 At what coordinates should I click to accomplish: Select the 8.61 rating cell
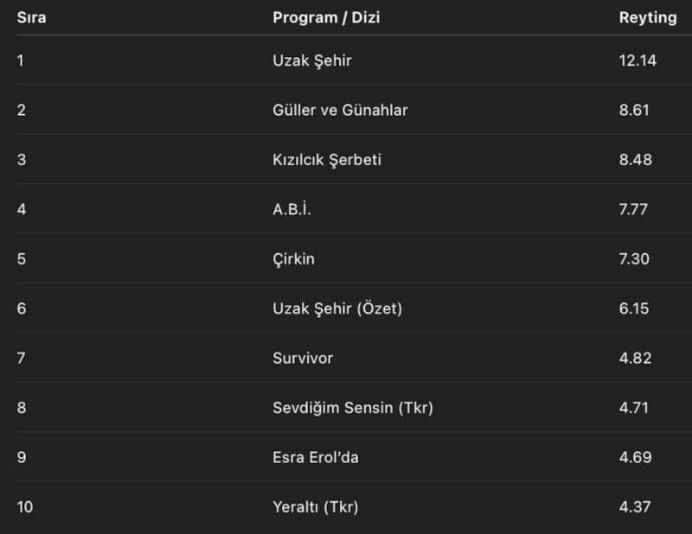634,110
